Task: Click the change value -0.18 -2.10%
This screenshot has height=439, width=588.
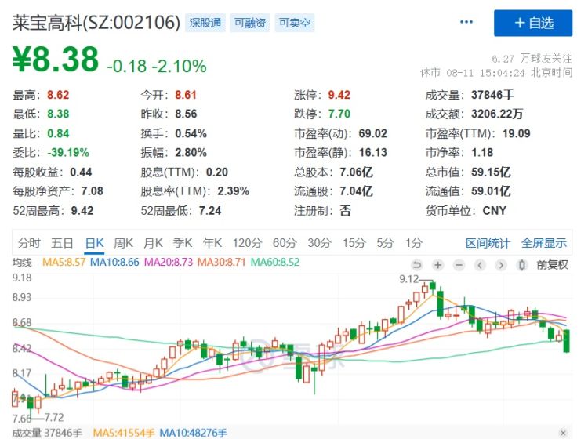Action: (157, 67)
